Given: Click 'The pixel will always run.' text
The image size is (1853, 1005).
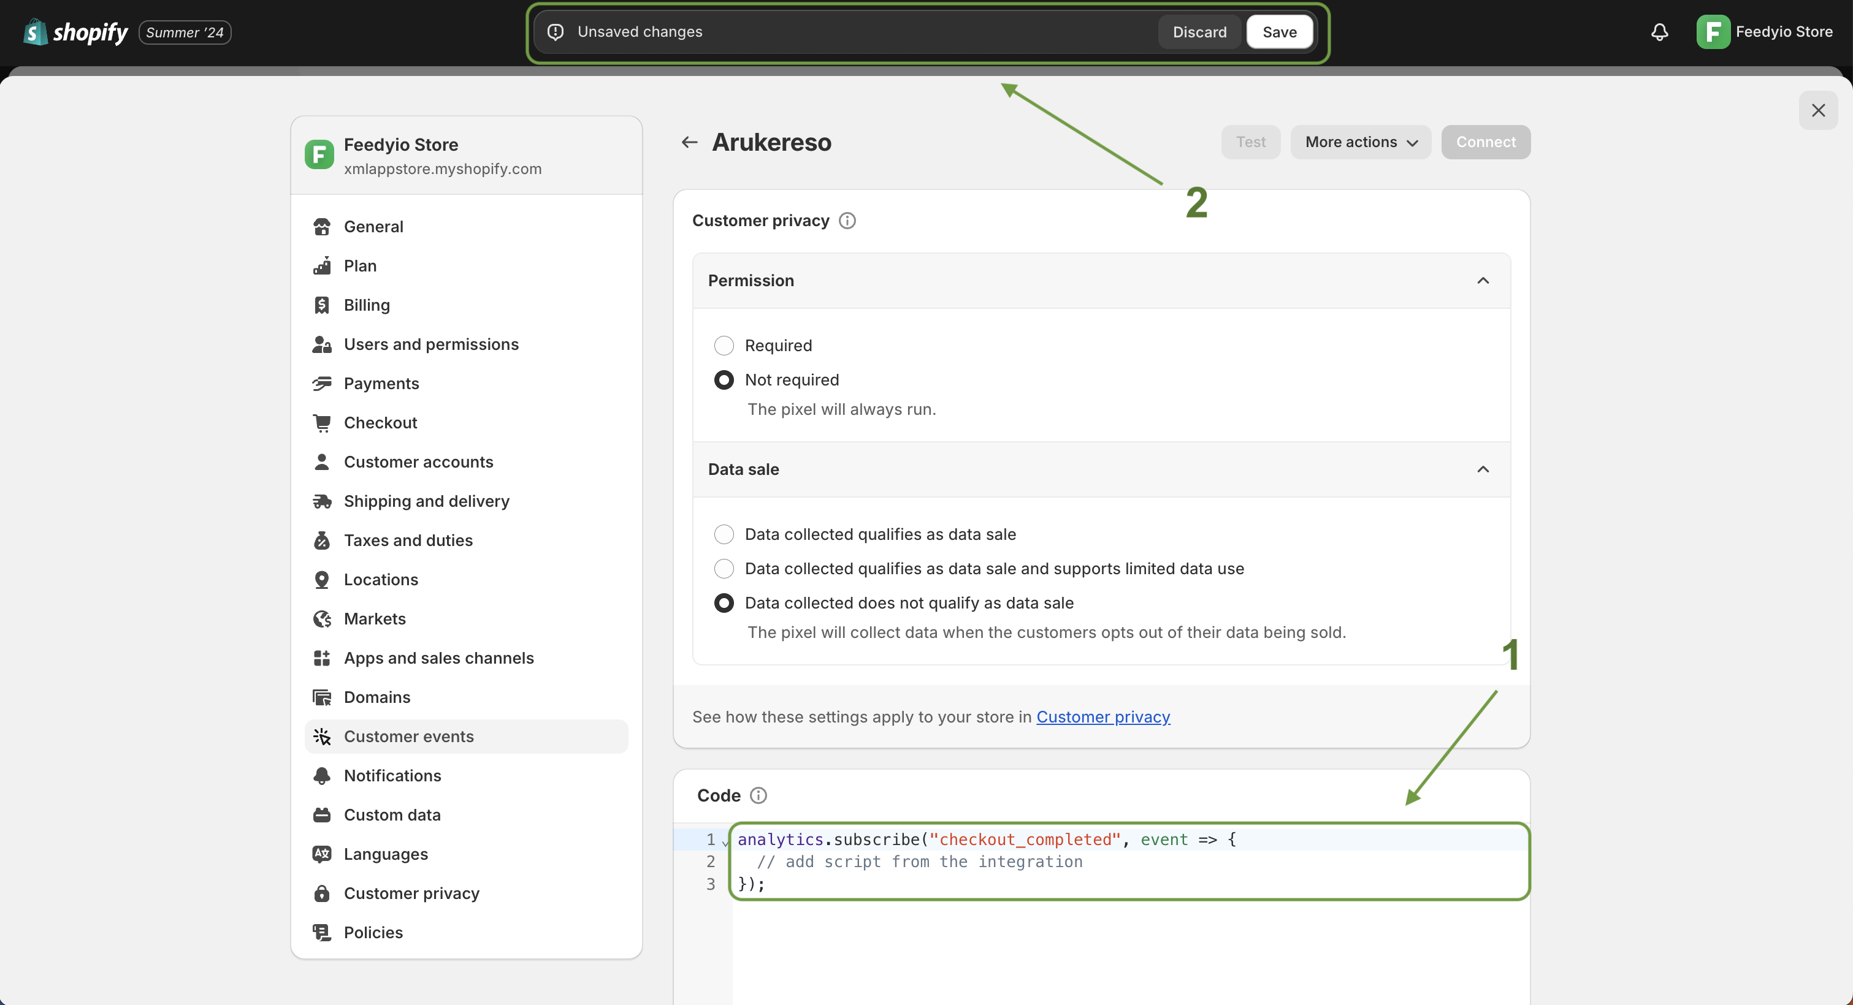Looking at the screenshot, I should point(842,409).
